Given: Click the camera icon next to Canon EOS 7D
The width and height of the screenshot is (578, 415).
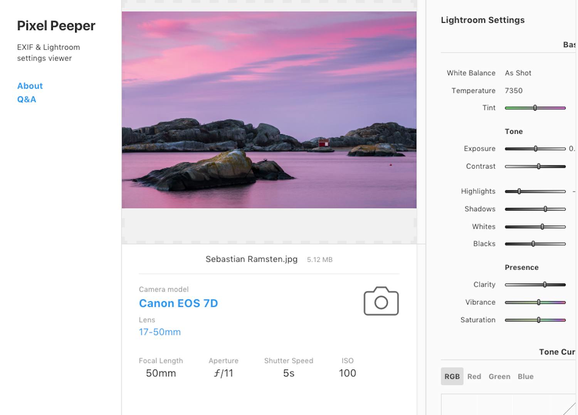Looking at the screenshot, I should (381, 301).
